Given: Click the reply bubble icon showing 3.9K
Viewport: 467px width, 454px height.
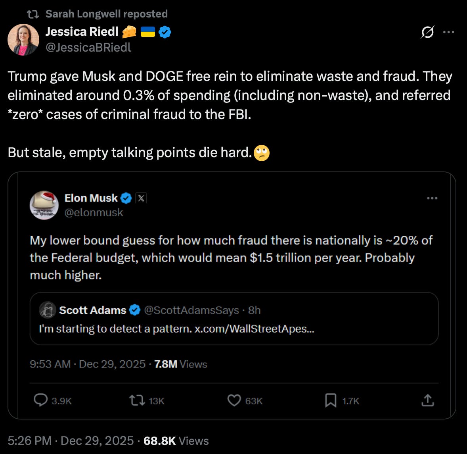Looking at the screenshot, I should point(41,400).
